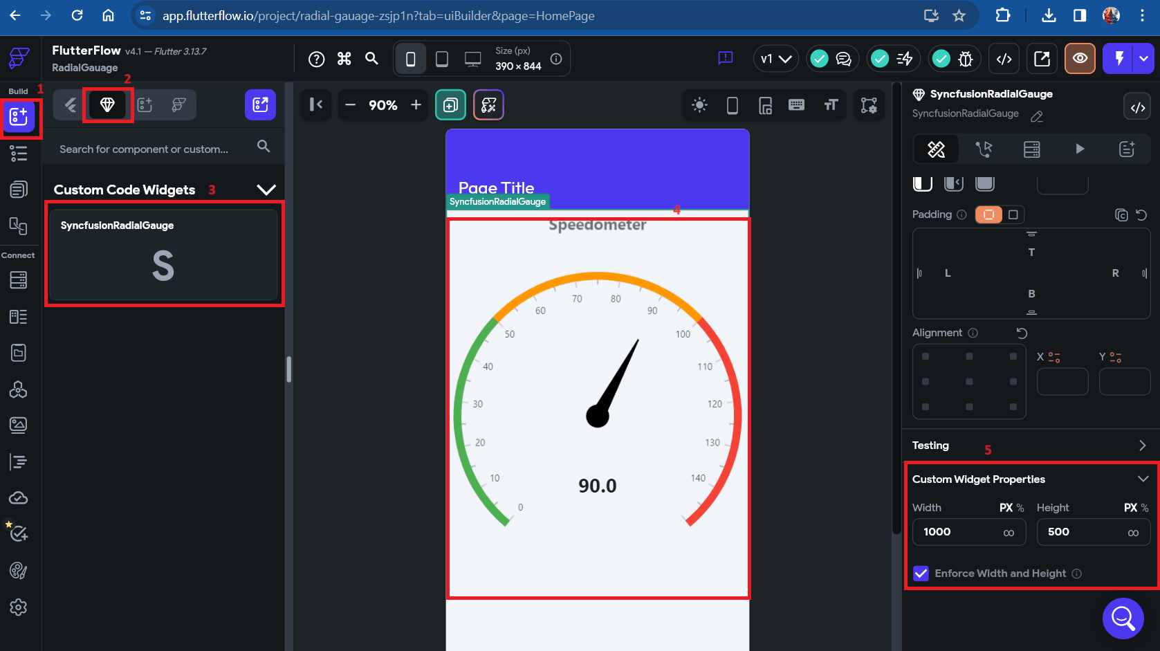Screen dimensions: 1160x651
Task: Open the Widget Tree panel
Action: 19,154
